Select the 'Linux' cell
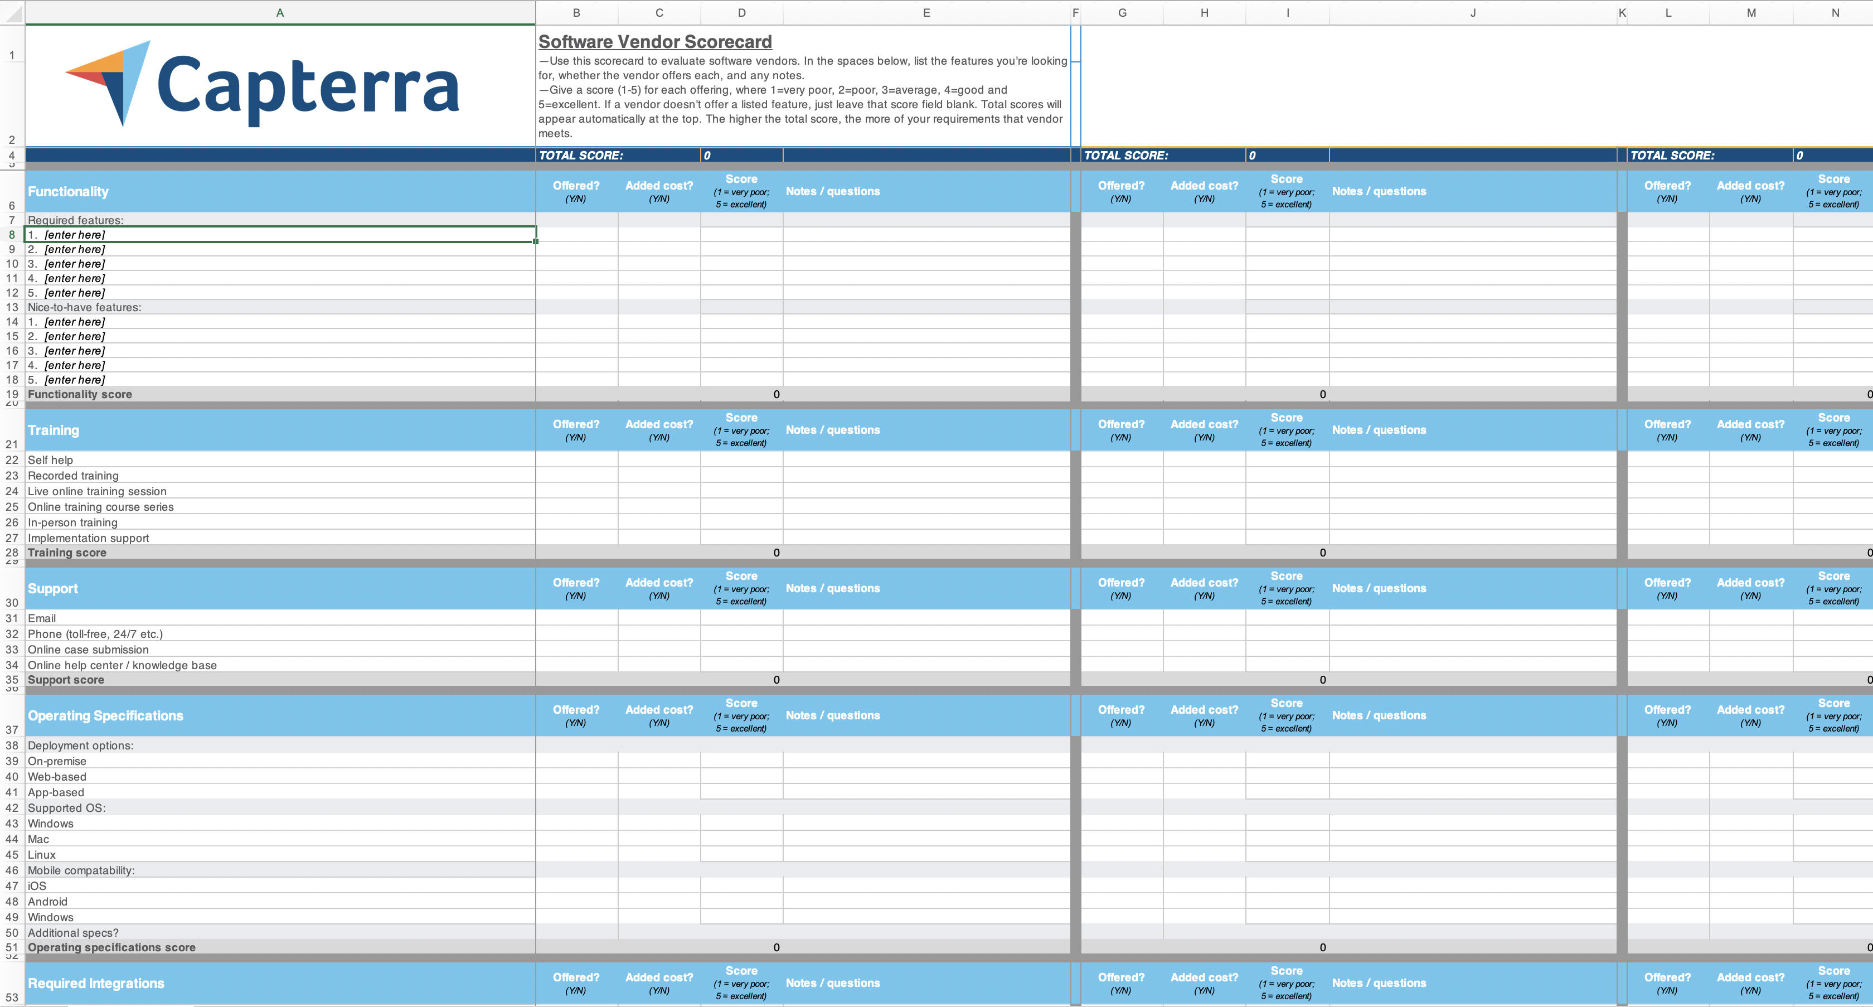1873x1007 pixels. click(x=280, y=855)
